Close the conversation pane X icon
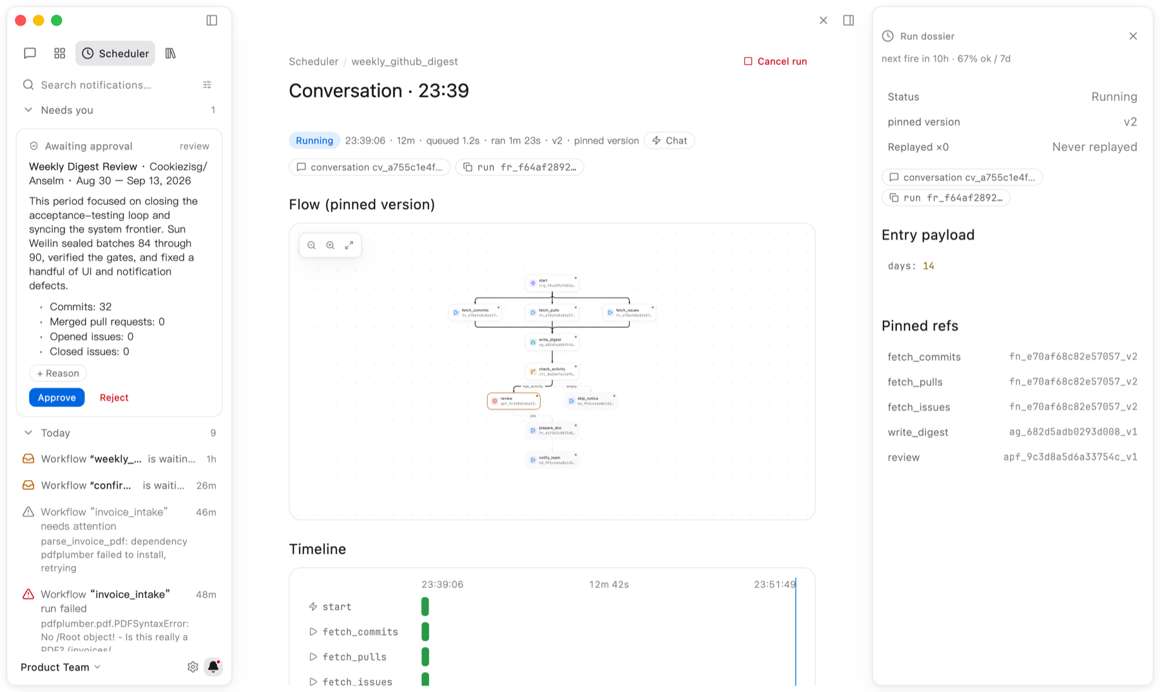The image size is (1160, 692). point(824,21)
